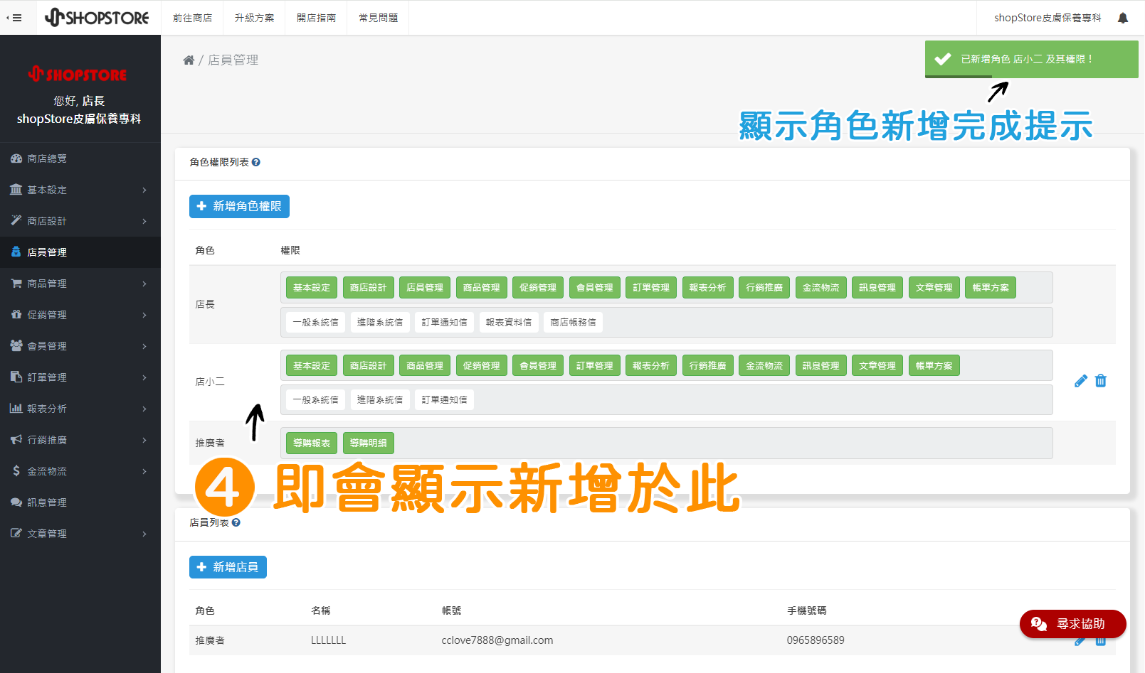
Task: Click the 手機號碼 column header
Action: pyautogui.click(x=806, y=610)
